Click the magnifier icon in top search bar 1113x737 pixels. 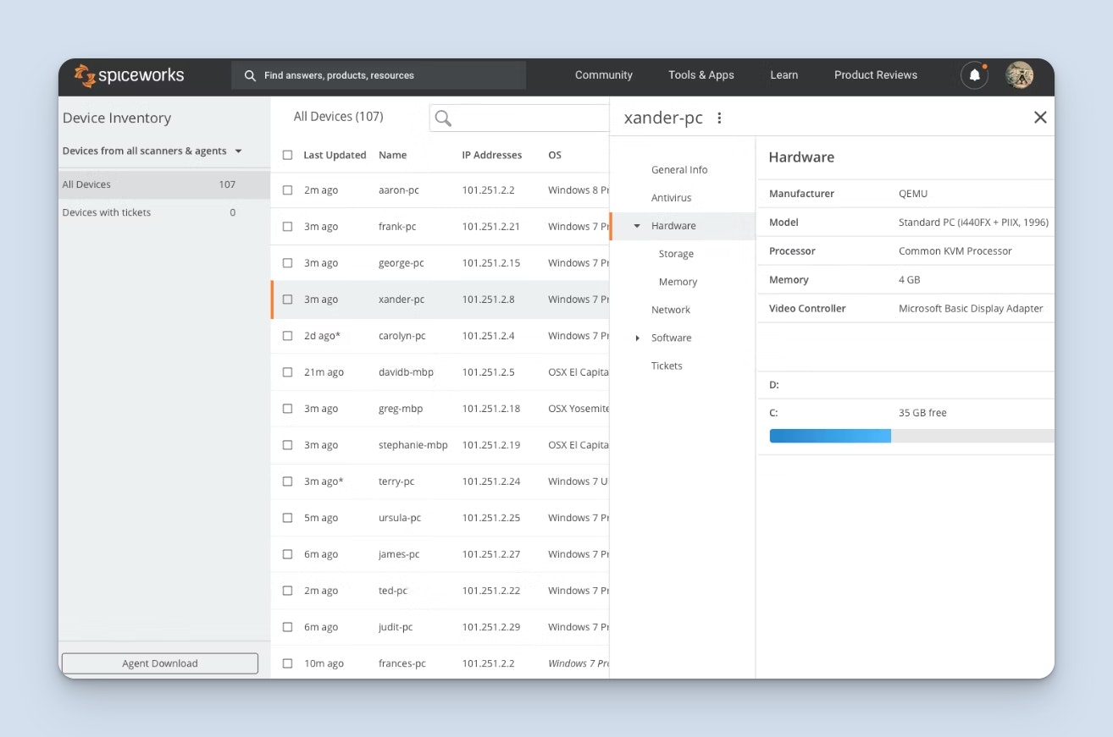[250, 75]
